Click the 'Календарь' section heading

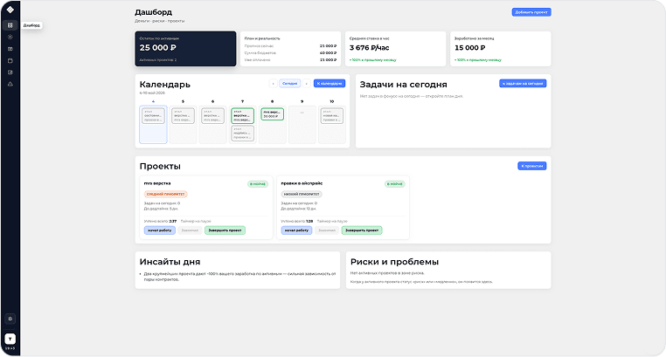(x=165, y=85)
